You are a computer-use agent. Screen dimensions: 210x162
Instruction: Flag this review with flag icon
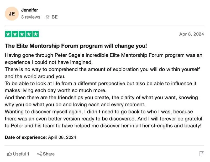click(201, 154)
